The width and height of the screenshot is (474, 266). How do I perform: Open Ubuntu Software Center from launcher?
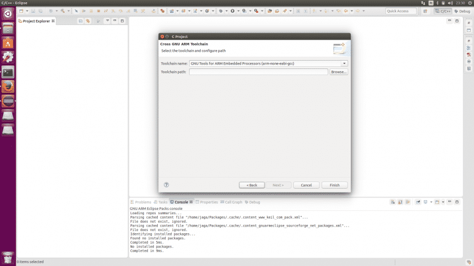[x=8, y=43]
